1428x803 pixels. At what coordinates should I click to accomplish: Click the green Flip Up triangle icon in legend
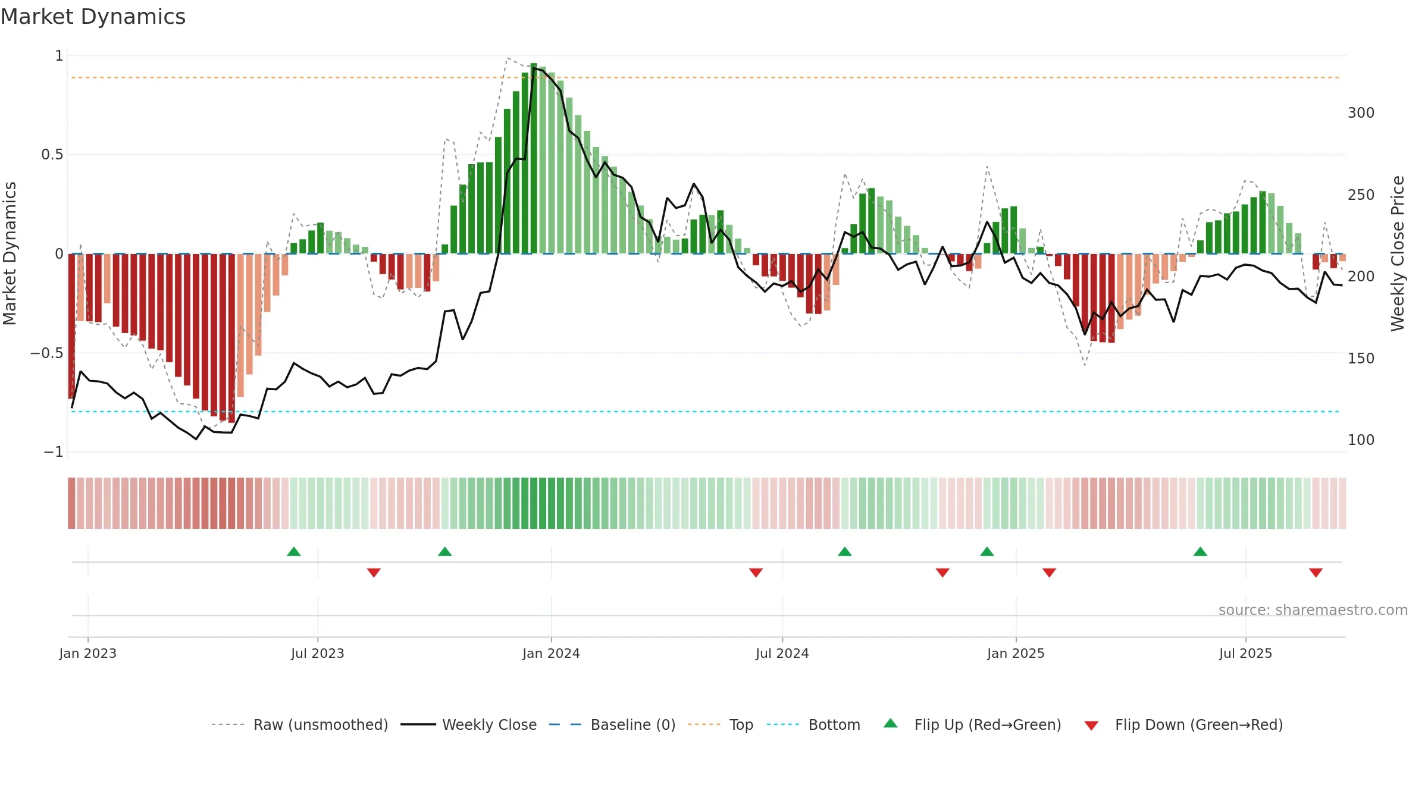(891, 723)
